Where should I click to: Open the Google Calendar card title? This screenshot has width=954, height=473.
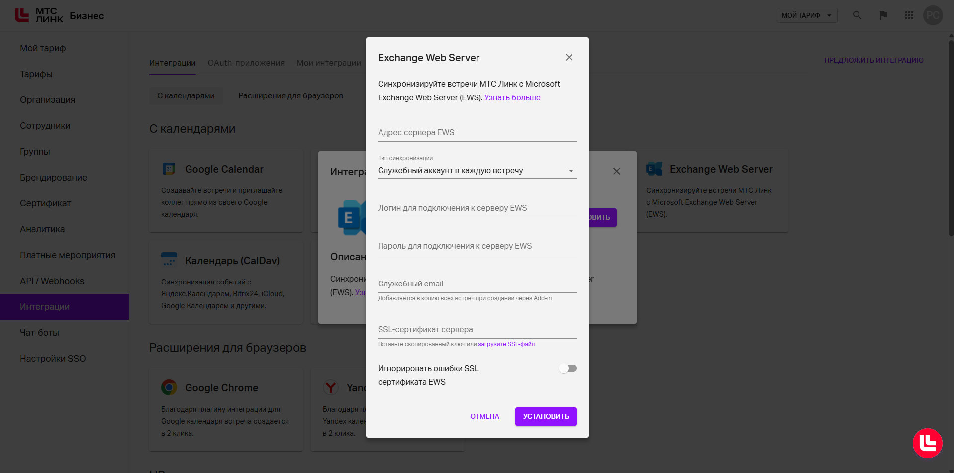tap(224, 169)
